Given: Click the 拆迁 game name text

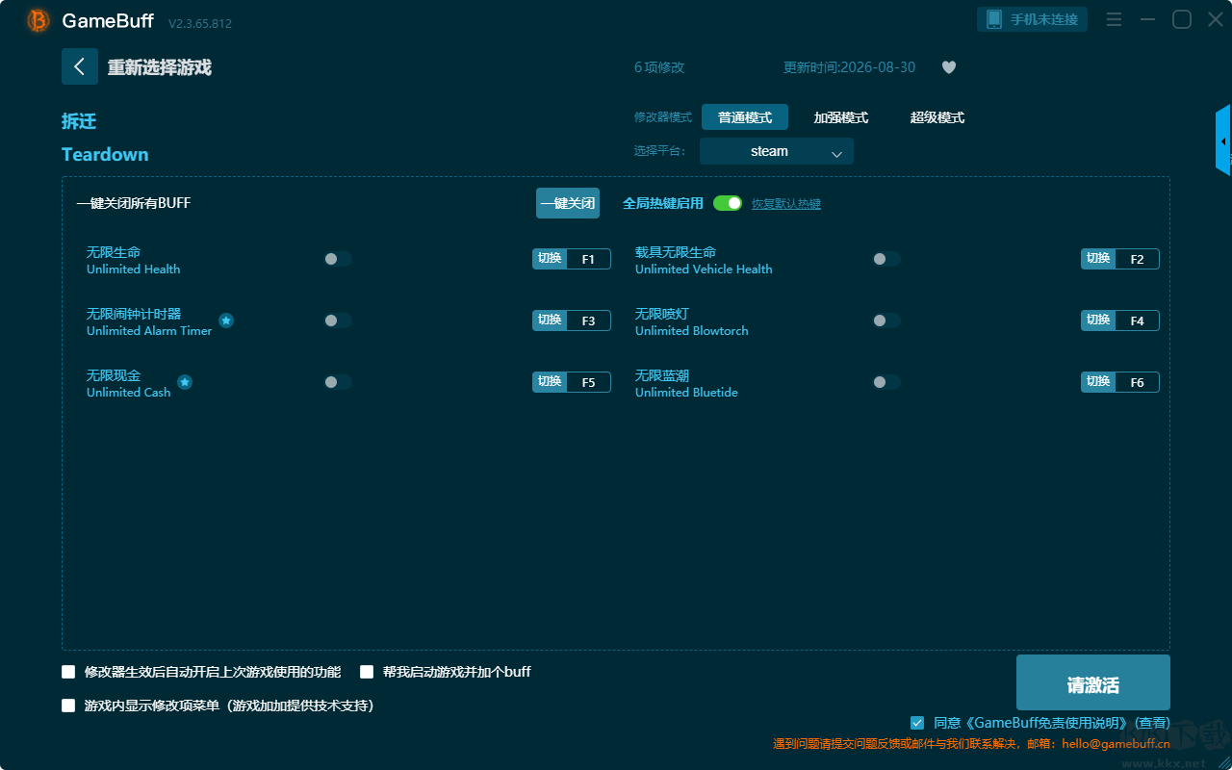Looking at the screenshot, I should 79,121.
